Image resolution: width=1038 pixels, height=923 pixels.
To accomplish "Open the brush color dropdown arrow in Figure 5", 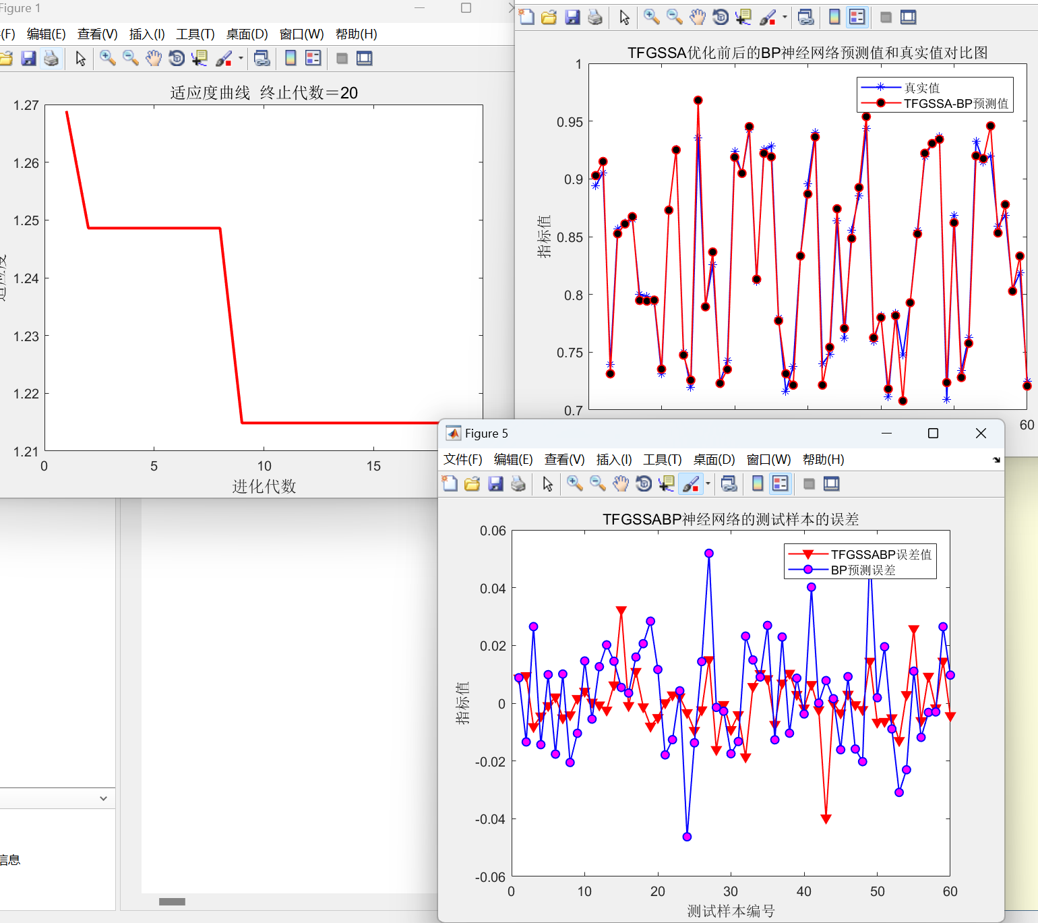I will tap(708, 483).
